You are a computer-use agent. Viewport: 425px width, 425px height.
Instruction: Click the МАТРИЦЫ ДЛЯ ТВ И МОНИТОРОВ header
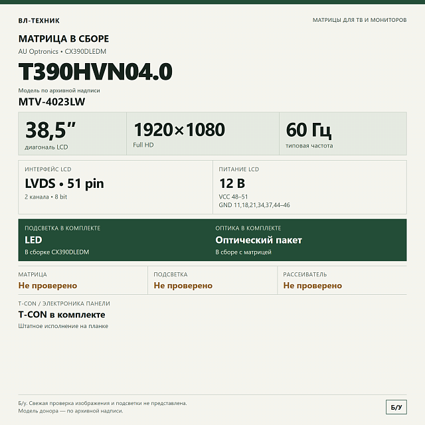click(359, 20)
